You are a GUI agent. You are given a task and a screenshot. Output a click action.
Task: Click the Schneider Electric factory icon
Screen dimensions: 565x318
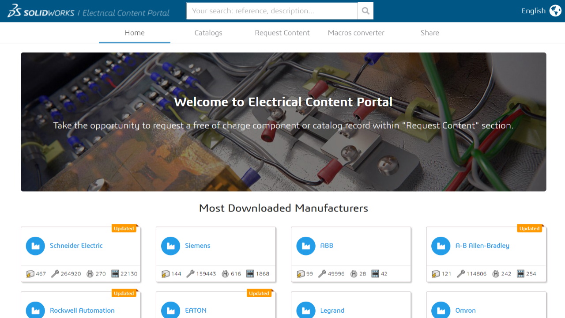point(35,246)
